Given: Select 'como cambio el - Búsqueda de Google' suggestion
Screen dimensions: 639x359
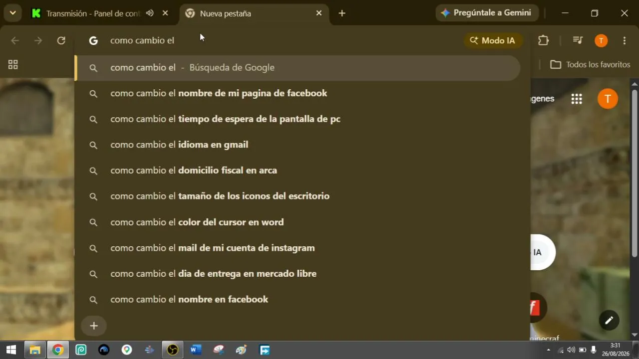Looking at the screenshot, I should tap(298, 68).
